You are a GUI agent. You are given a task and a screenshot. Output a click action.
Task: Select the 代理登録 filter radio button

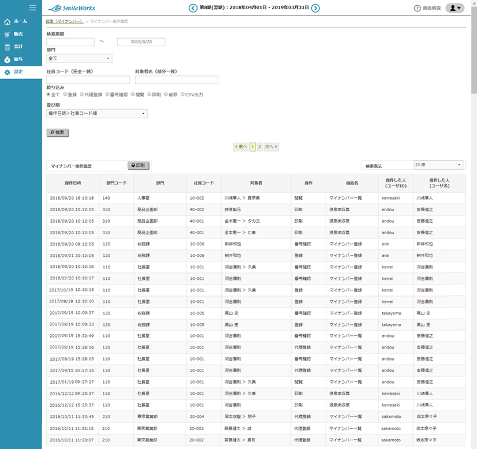[x=81, y=94]
